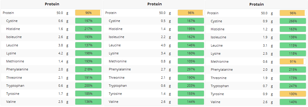308x107 pixels.
Task: Select the Histidine 217% progress bar
Action: click(88, 29)
